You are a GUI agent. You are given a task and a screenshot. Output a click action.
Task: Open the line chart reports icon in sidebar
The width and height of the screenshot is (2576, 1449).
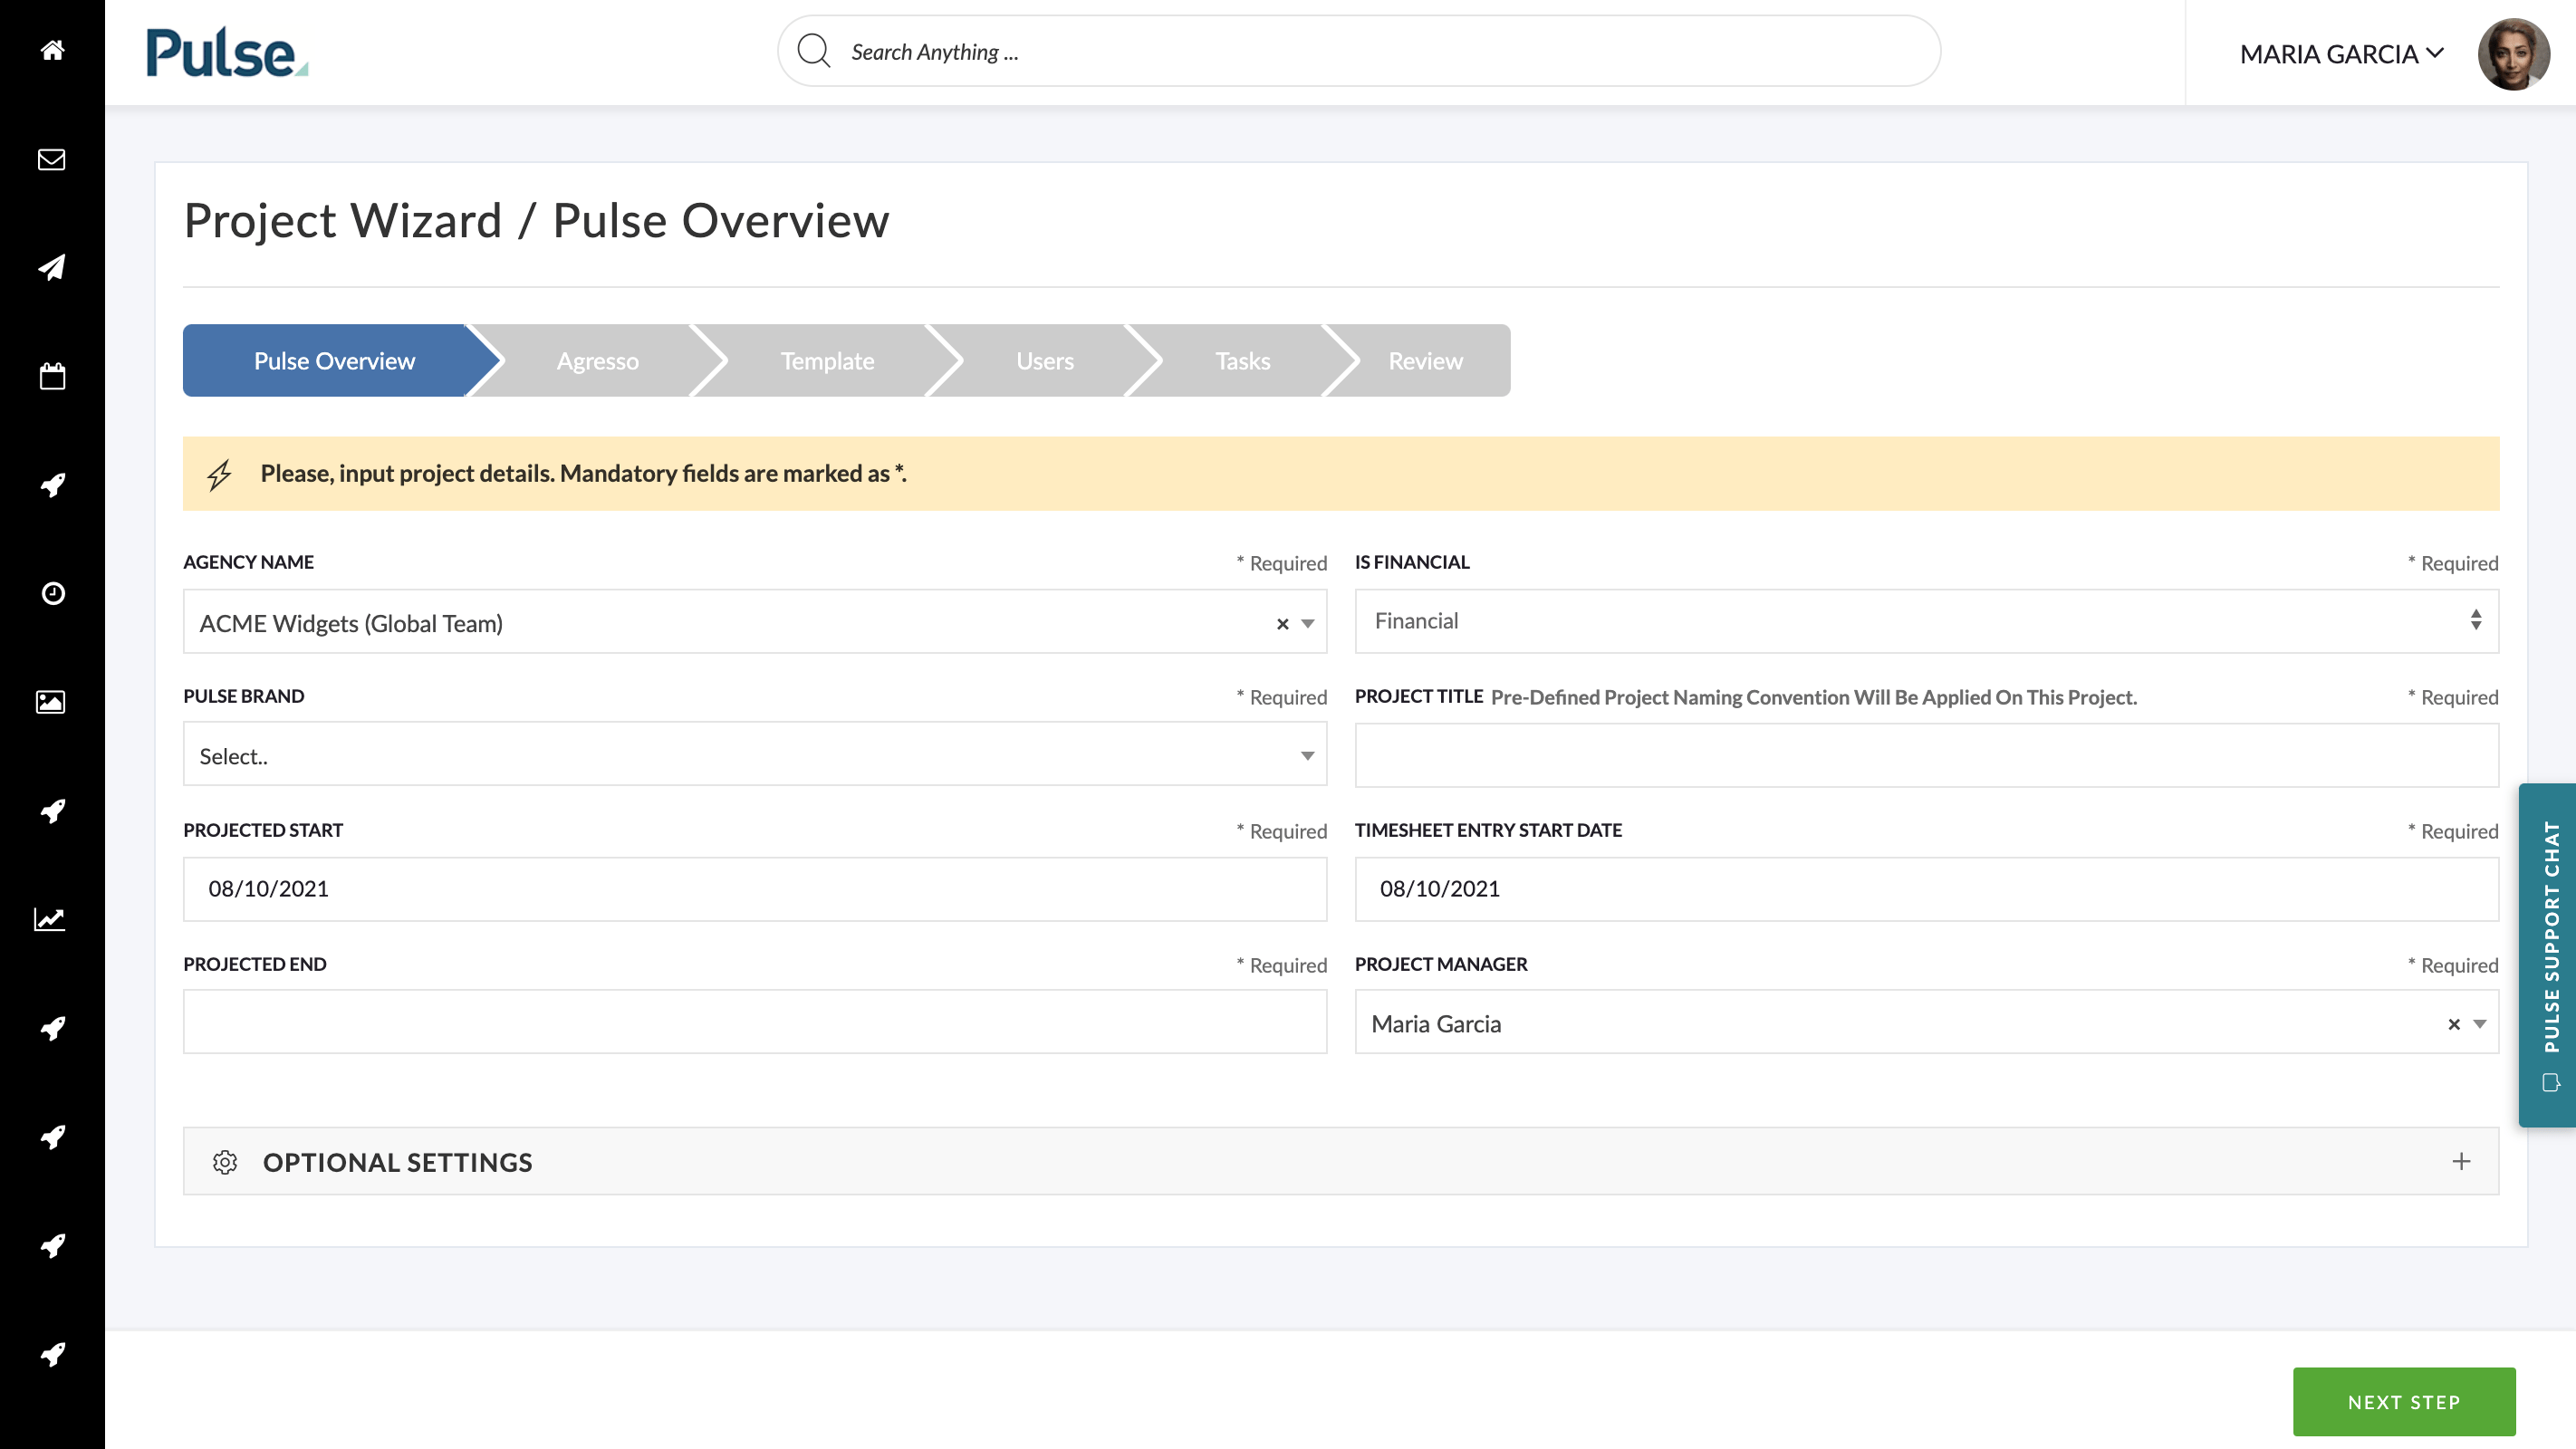click(50, 919)
